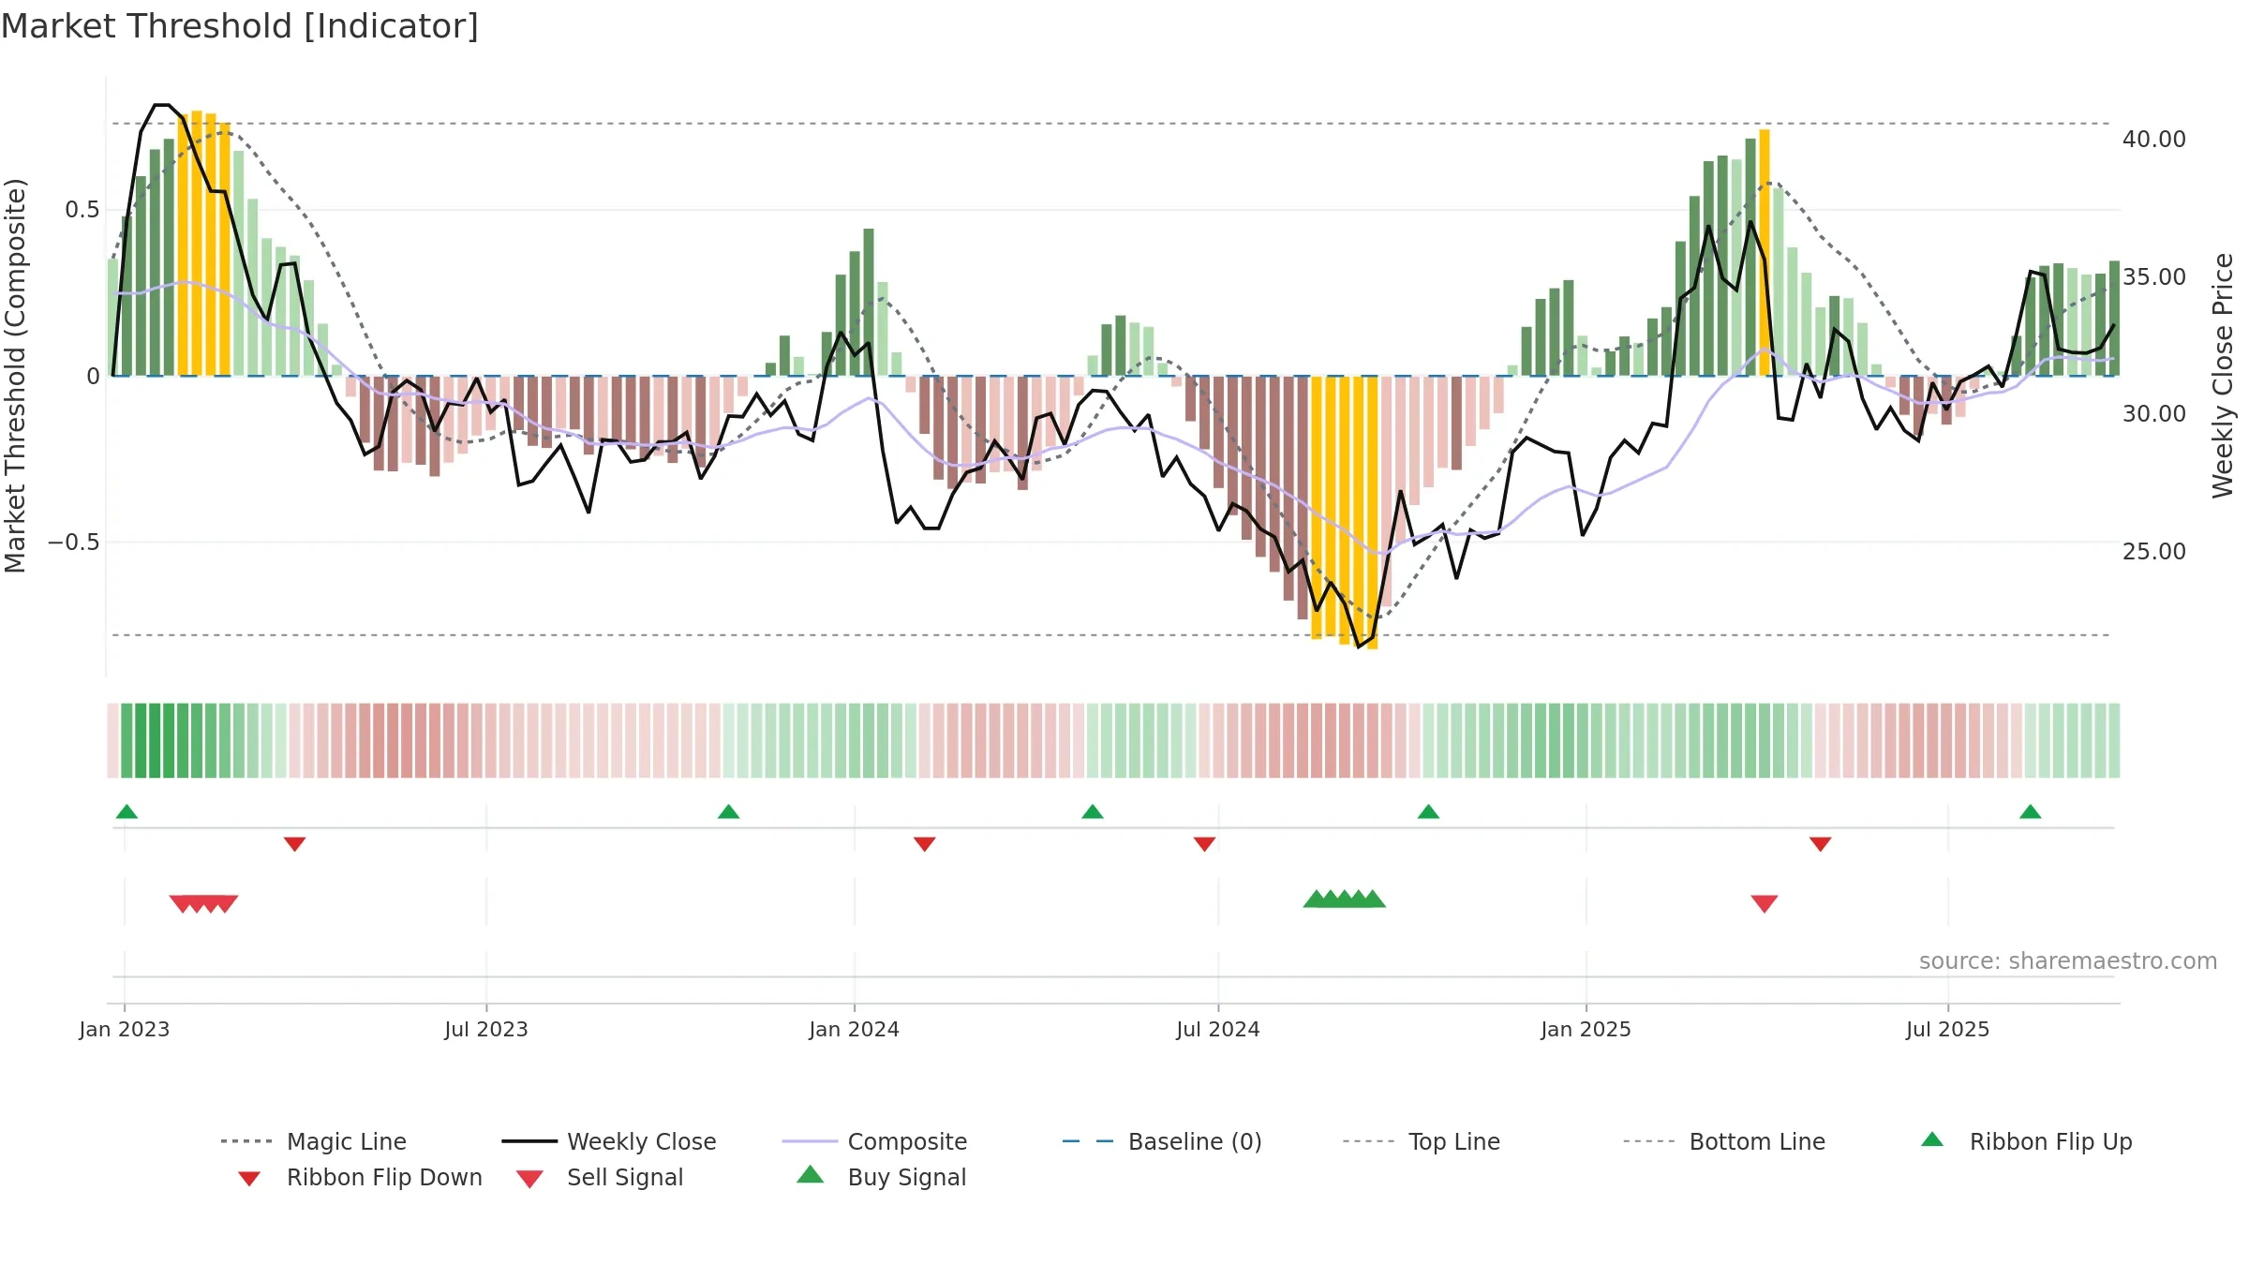Click the green triangle icon beside Ribbon Flip Up
Screen dimensions: 2249x1265
click(x=1932, y=1139)
